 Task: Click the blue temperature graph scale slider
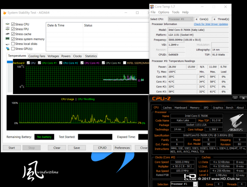10,62
